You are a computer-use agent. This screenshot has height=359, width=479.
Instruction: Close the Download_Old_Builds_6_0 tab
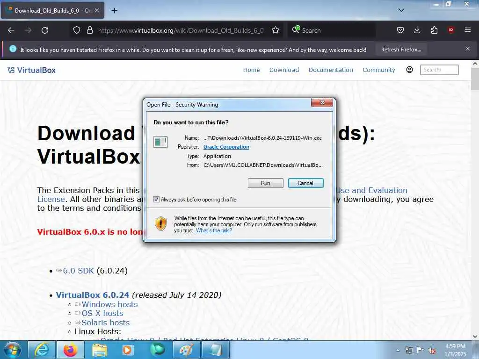[97, 10]
